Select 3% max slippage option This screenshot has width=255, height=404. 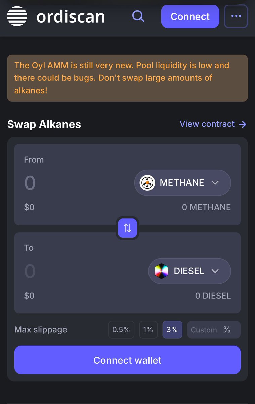coord(172,330)
